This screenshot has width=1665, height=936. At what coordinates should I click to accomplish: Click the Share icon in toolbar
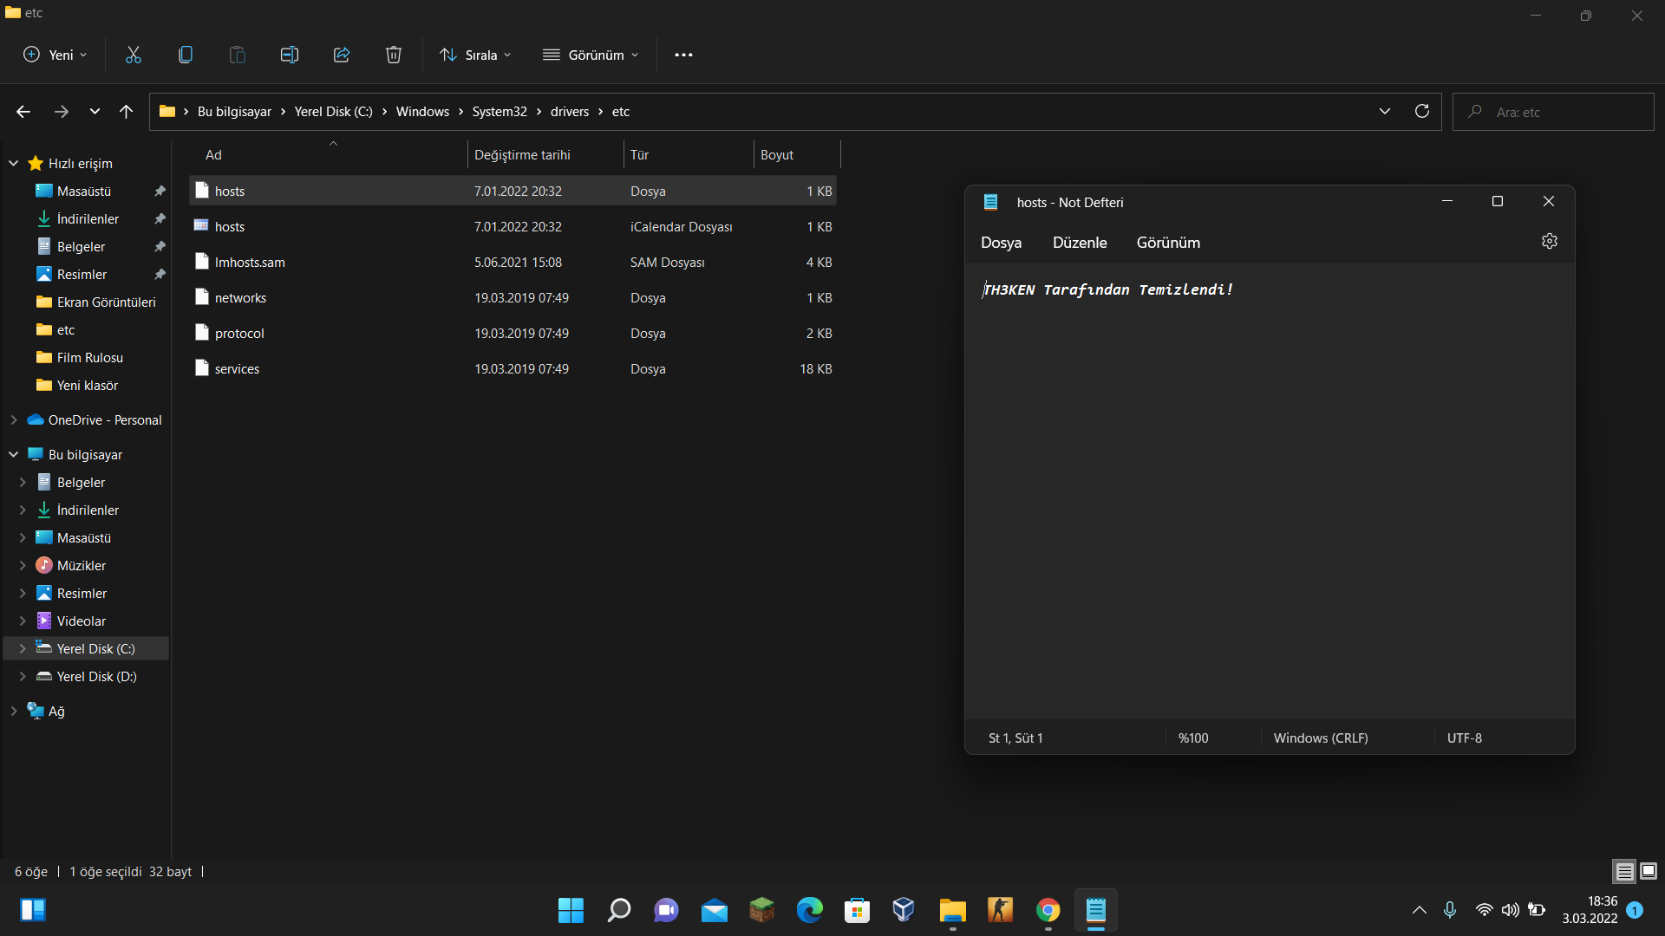(x=341, y=55)
